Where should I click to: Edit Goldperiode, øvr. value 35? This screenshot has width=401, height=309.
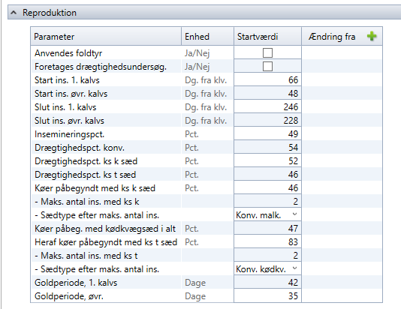click(x=267, y=296)
